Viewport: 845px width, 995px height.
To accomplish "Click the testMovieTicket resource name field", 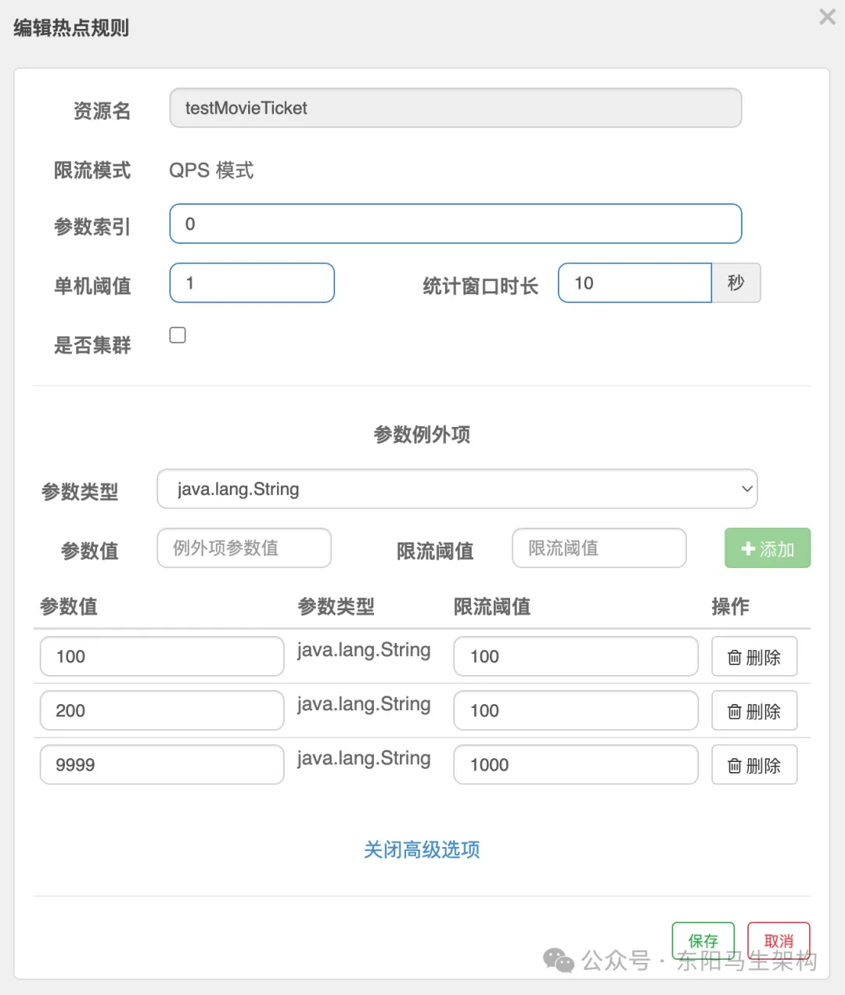I will tap(455, 108).
